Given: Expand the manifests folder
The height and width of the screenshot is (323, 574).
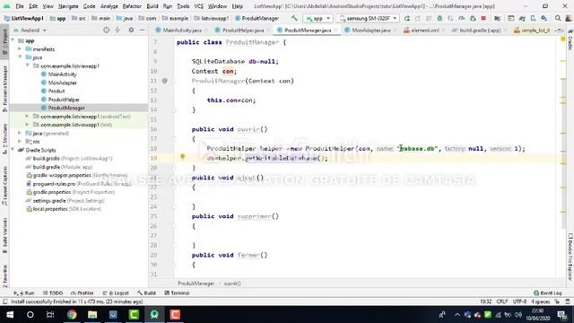Looking at the screenshot, I should pos(20,48).
